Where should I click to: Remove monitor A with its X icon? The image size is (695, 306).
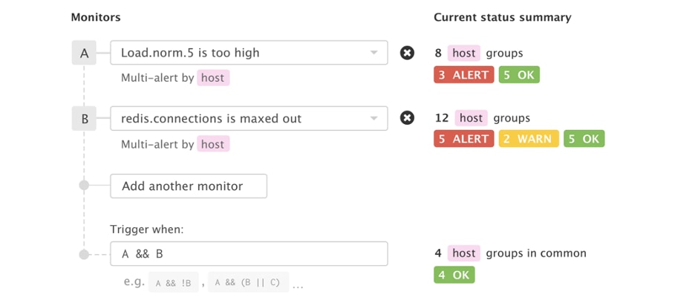tap(407, 53)
